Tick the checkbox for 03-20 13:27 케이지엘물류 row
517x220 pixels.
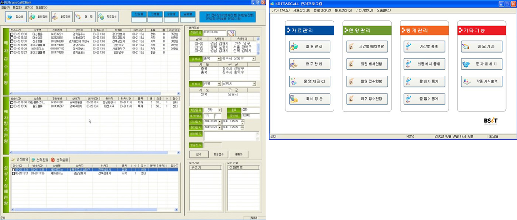pyautogui.click(x=12, y=52)
